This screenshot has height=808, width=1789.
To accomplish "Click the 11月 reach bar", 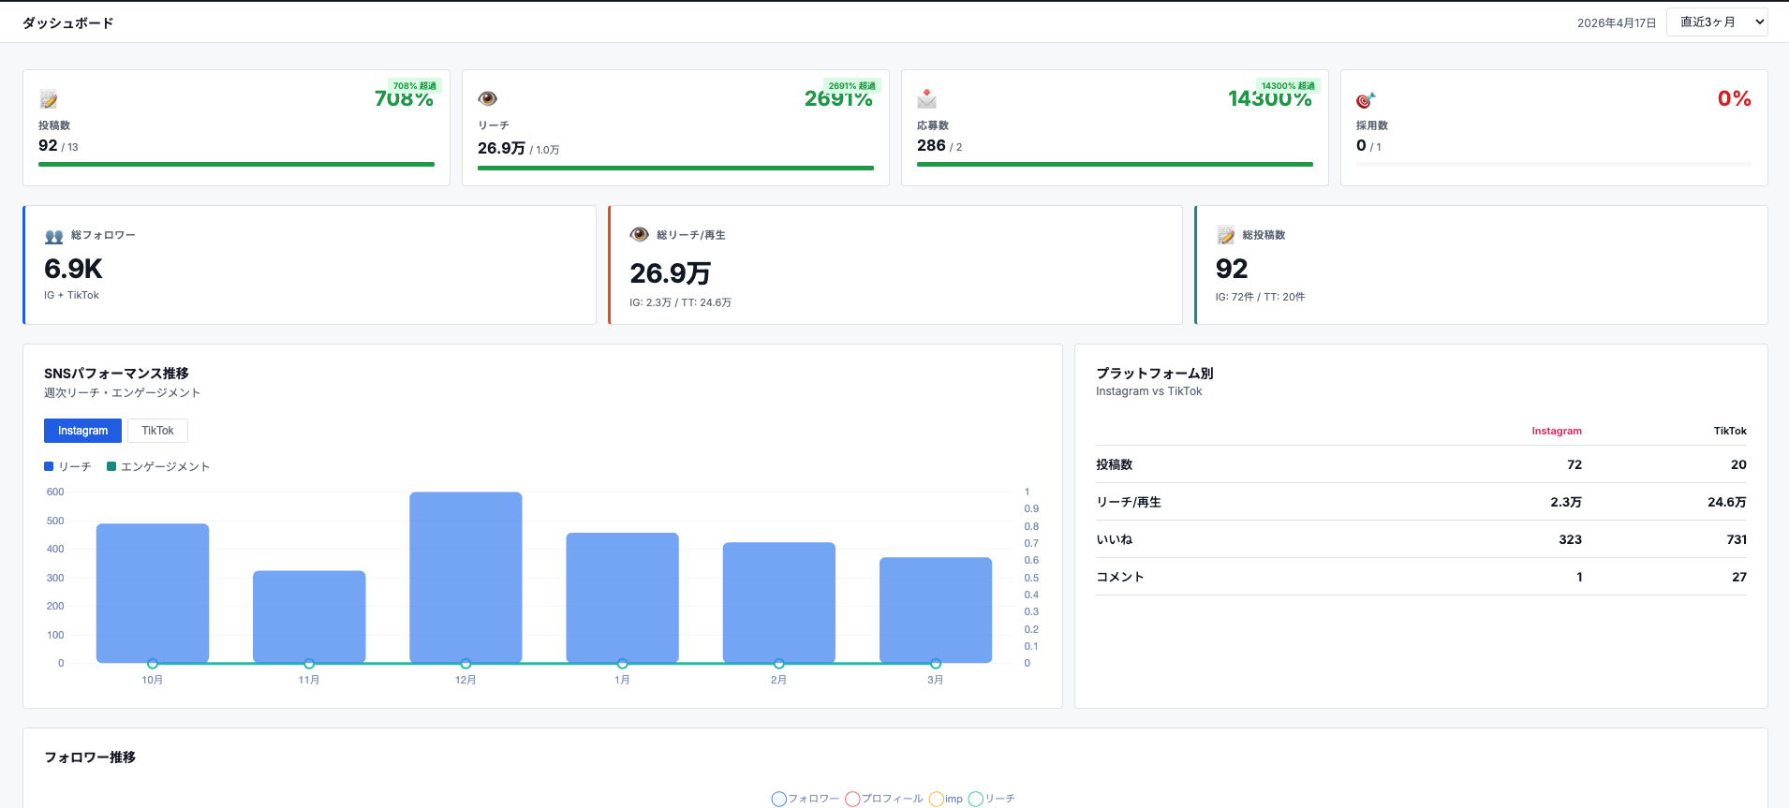I will [309, 616].
